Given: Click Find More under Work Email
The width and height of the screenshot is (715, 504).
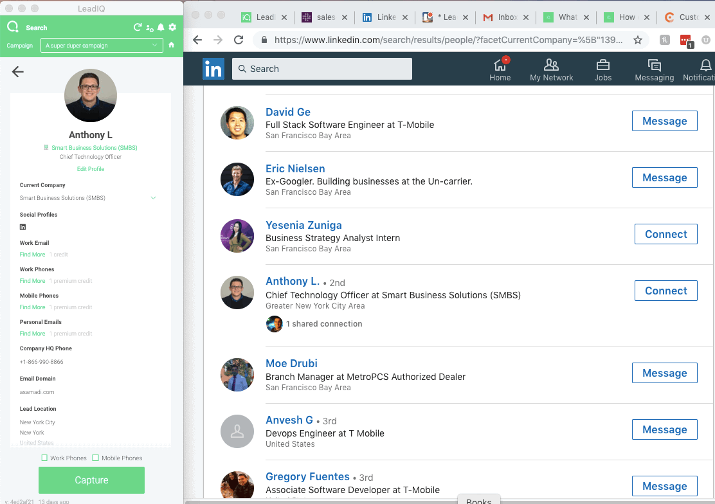Looking at the screenshot, I should [x=32, y=255].
